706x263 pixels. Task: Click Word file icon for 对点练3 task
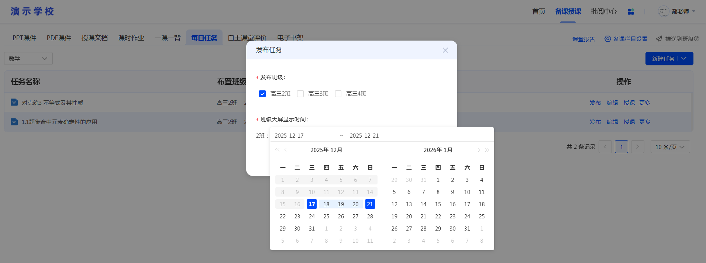14,102
